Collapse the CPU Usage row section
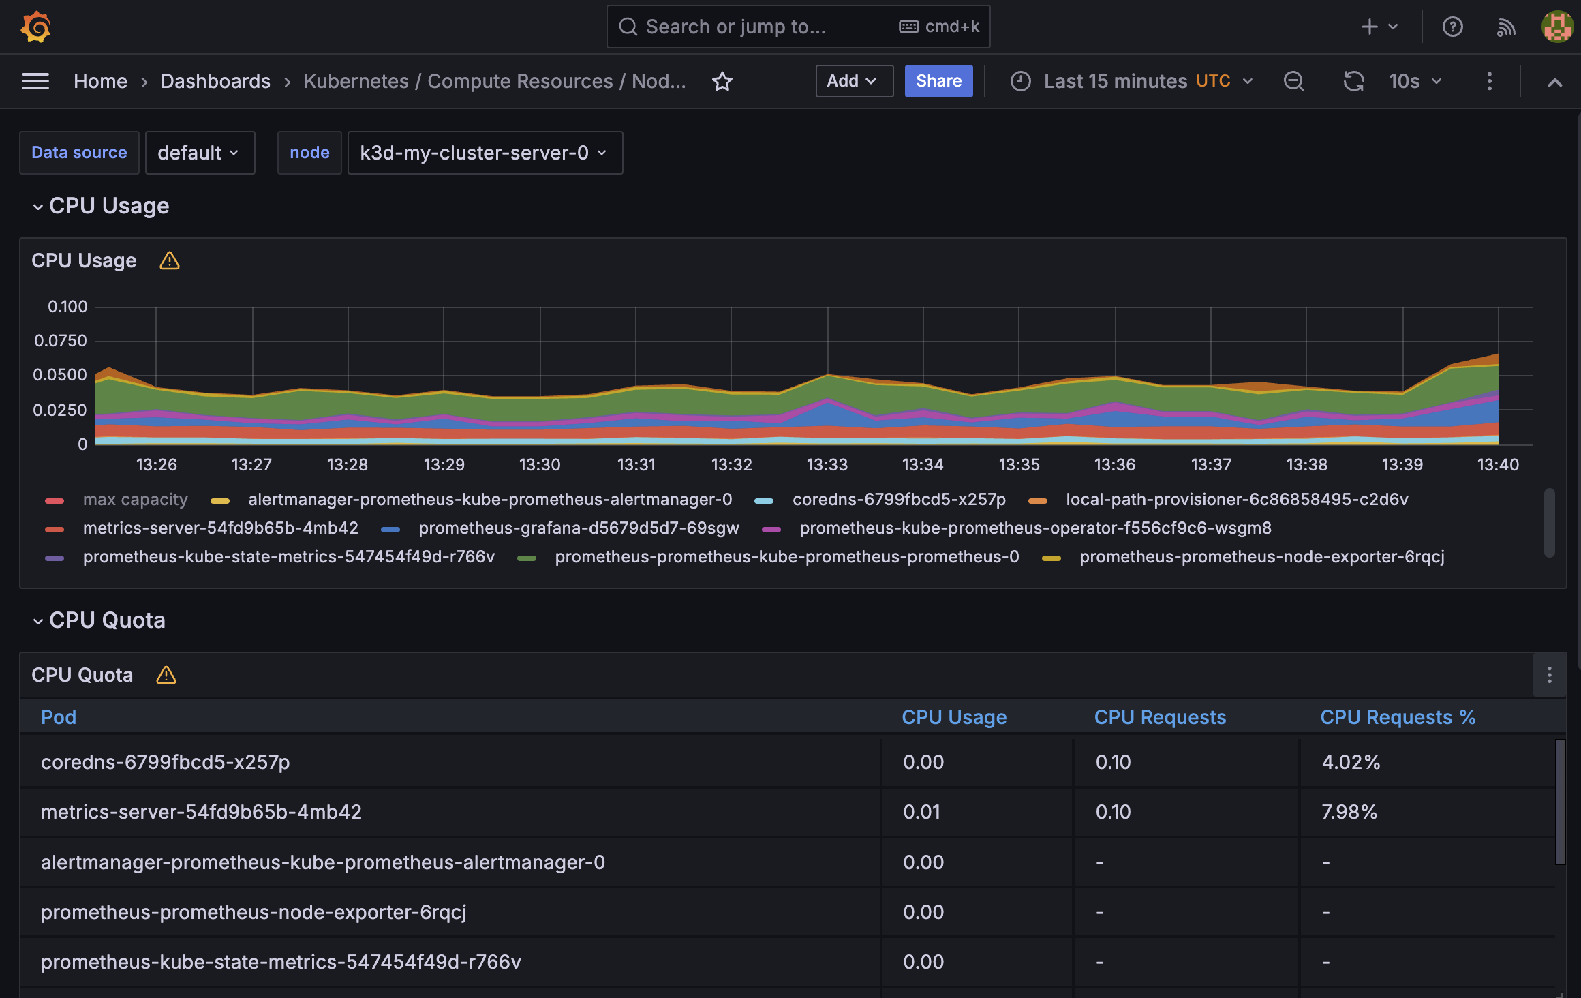This screenshot has width=1581, height=998. [x=100, y=206]
